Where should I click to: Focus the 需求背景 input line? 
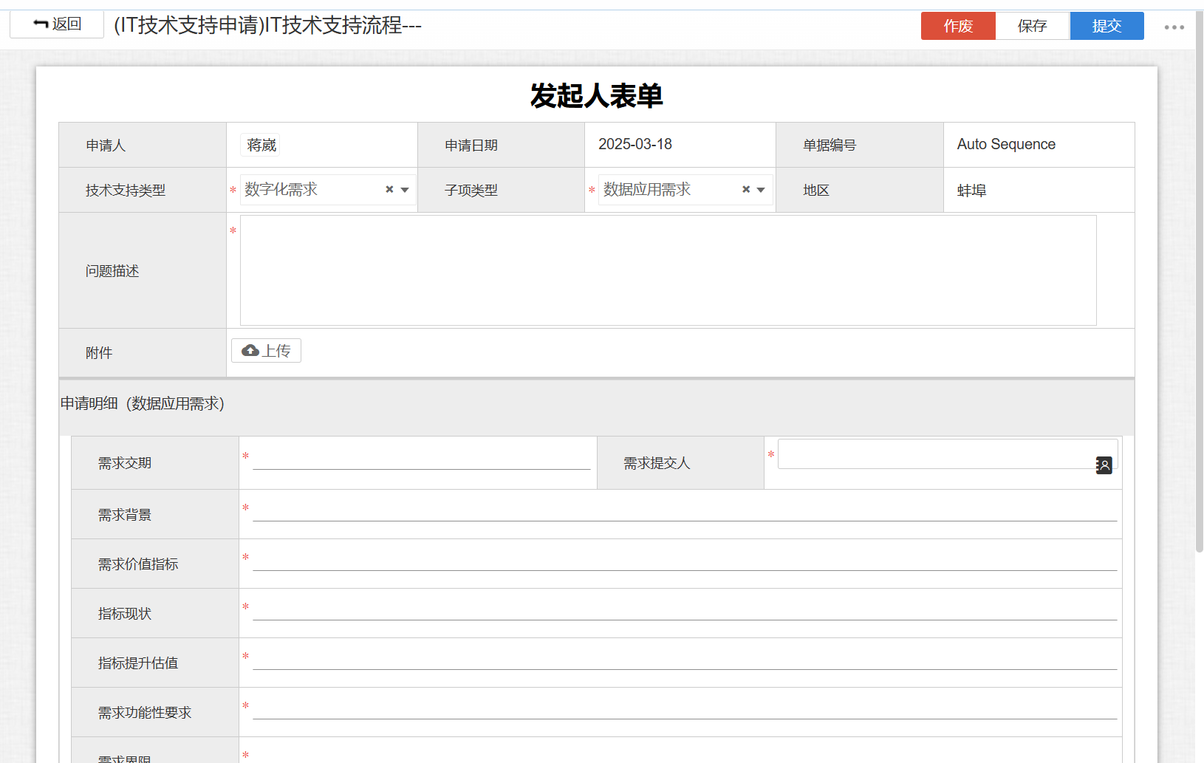pyautogui.click(x=684, y=511)
